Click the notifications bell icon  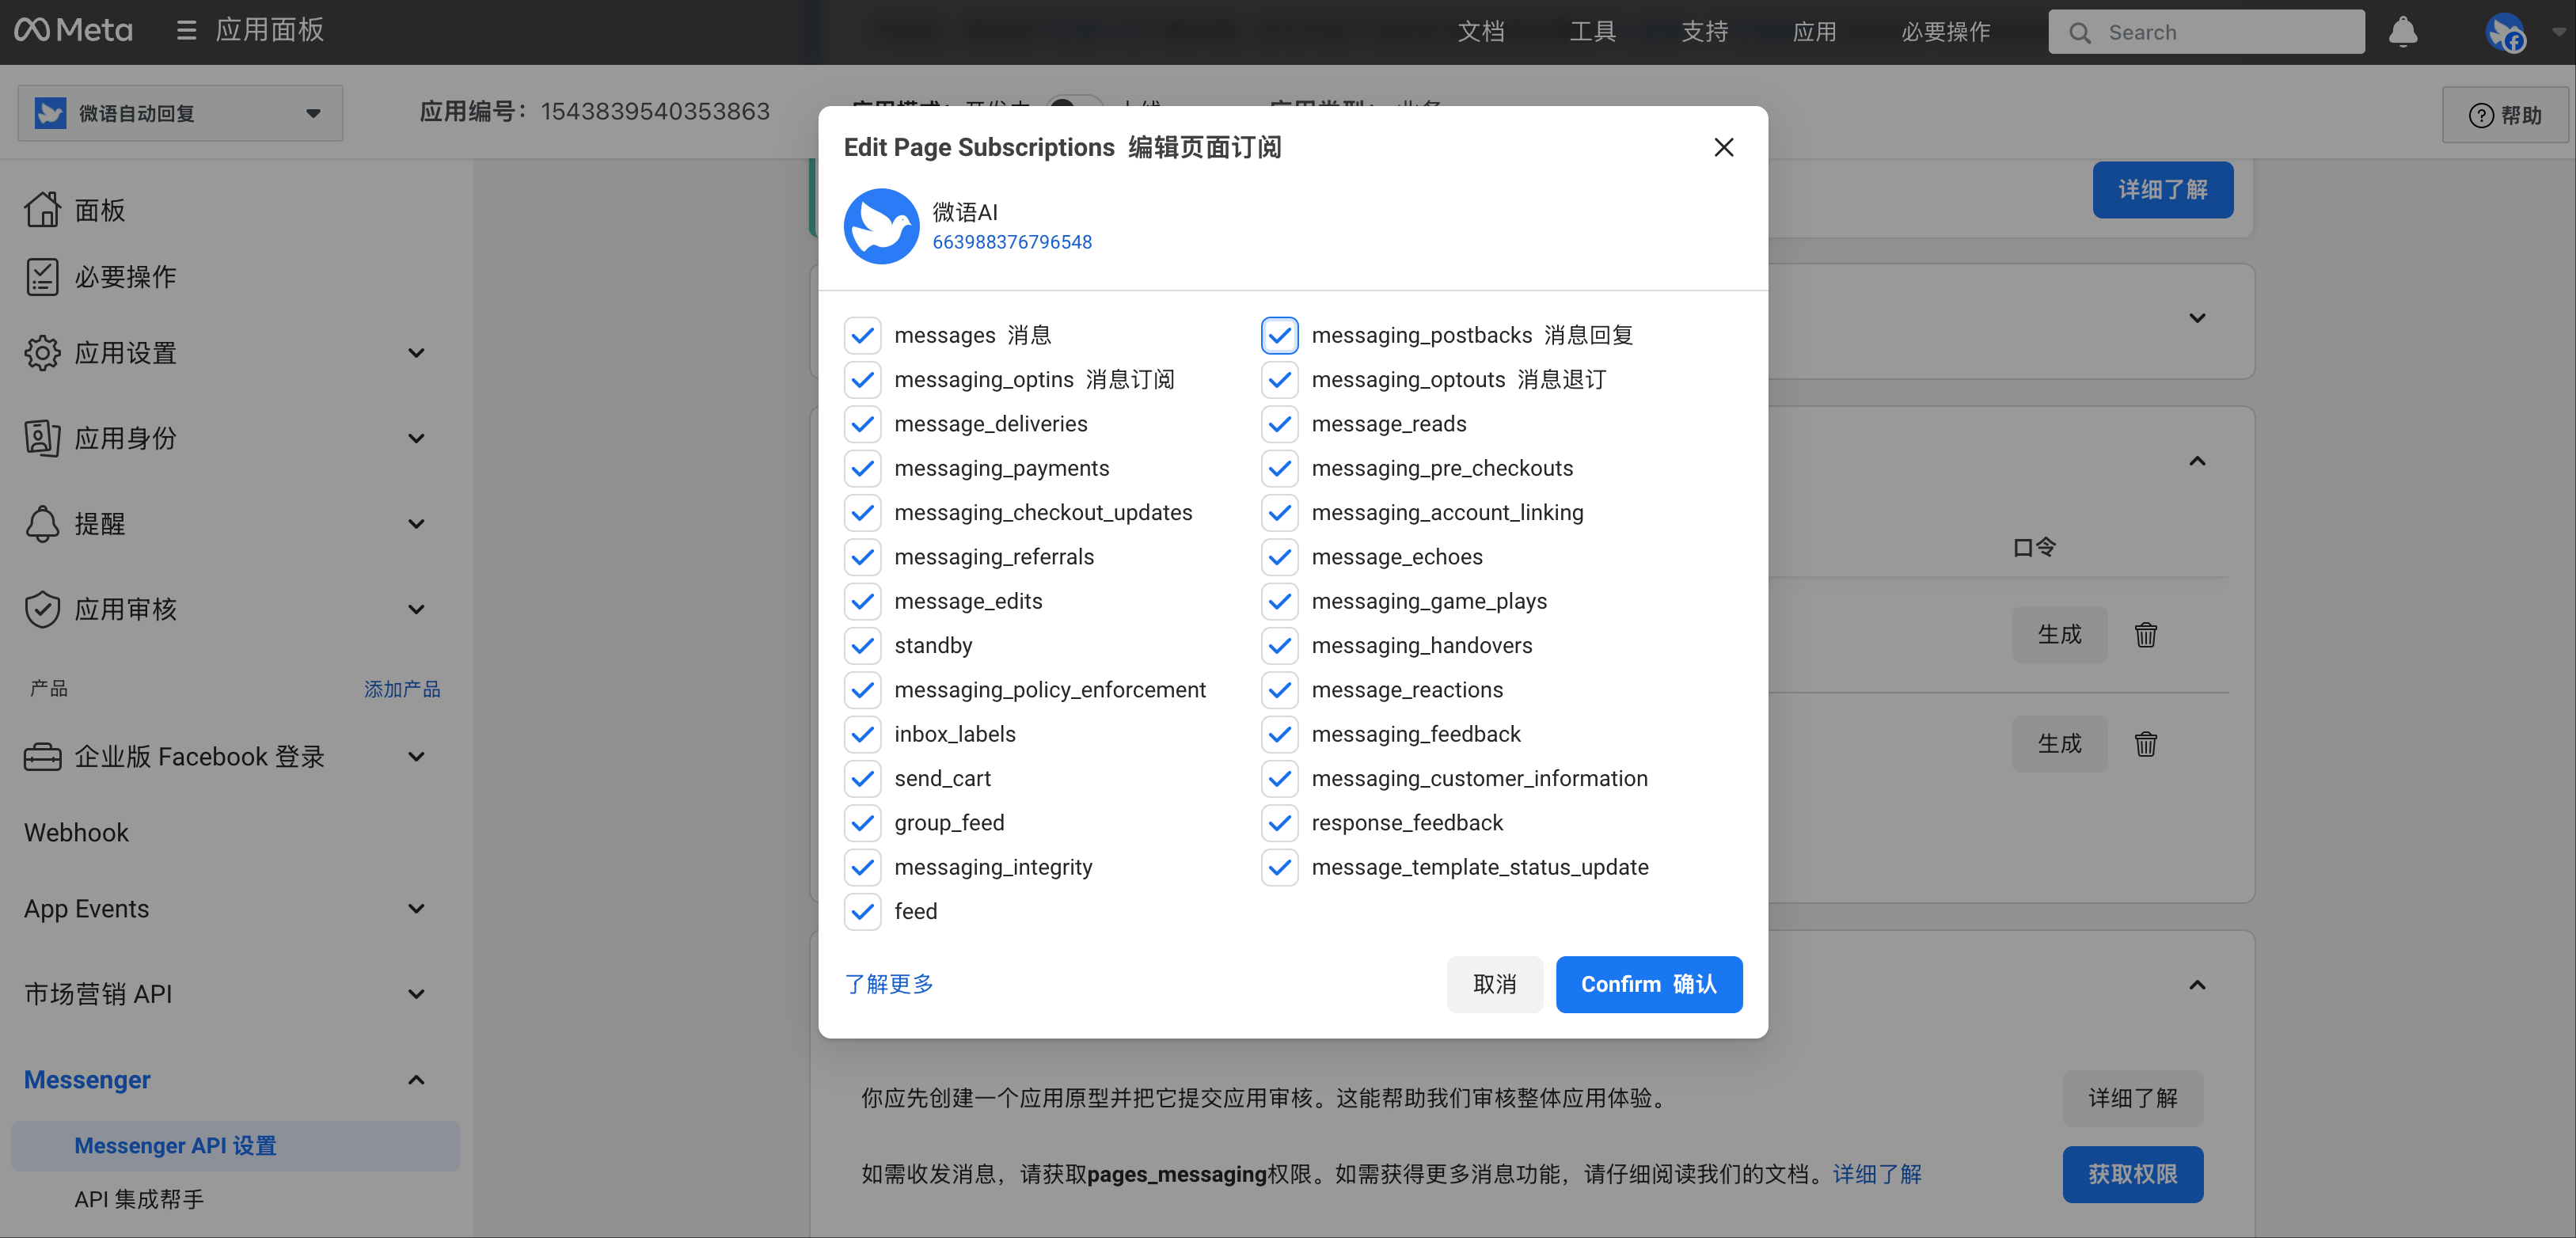(x=2402, y=32)
